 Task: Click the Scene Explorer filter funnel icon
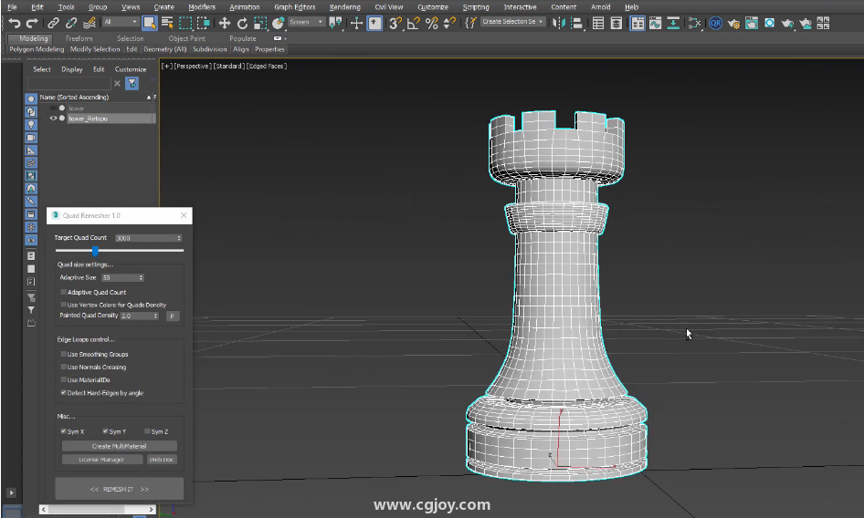[x=132, y=83]
